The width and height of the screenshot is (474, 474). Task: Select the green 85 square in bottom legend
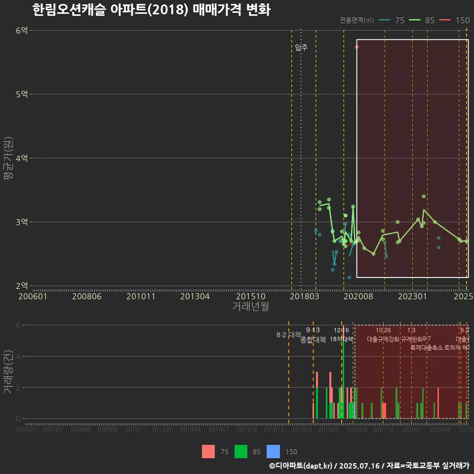[x=240, y=451]
